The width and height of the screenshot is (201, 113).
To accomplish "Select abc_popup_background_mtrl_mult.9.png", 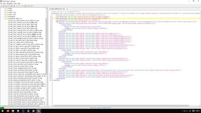I will click(25, 80).
